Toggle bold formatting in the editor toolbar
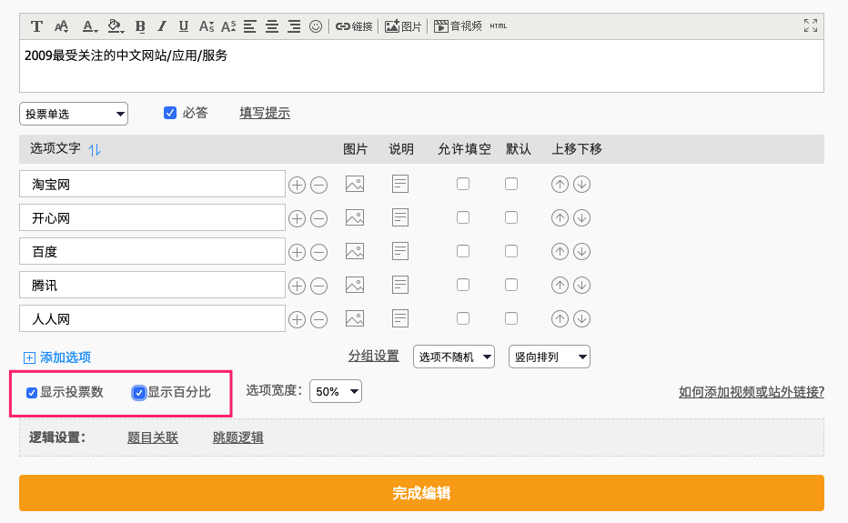This screenshot has height=523, width=848. 140,26
